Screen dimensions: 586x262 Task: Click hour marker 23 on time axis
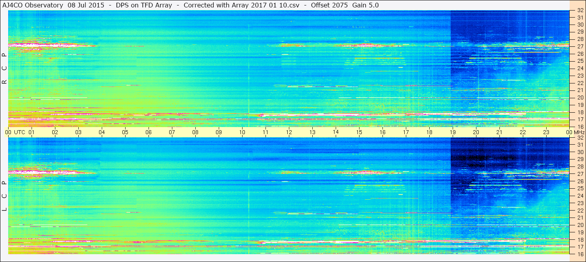[x=546, y=132]
